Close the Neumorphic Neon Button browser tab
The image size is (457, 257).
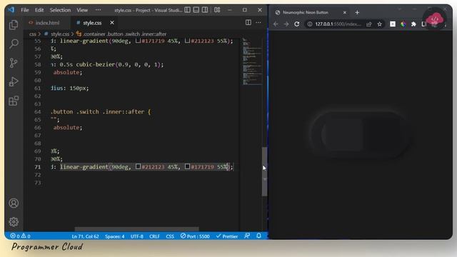(344, 12)
